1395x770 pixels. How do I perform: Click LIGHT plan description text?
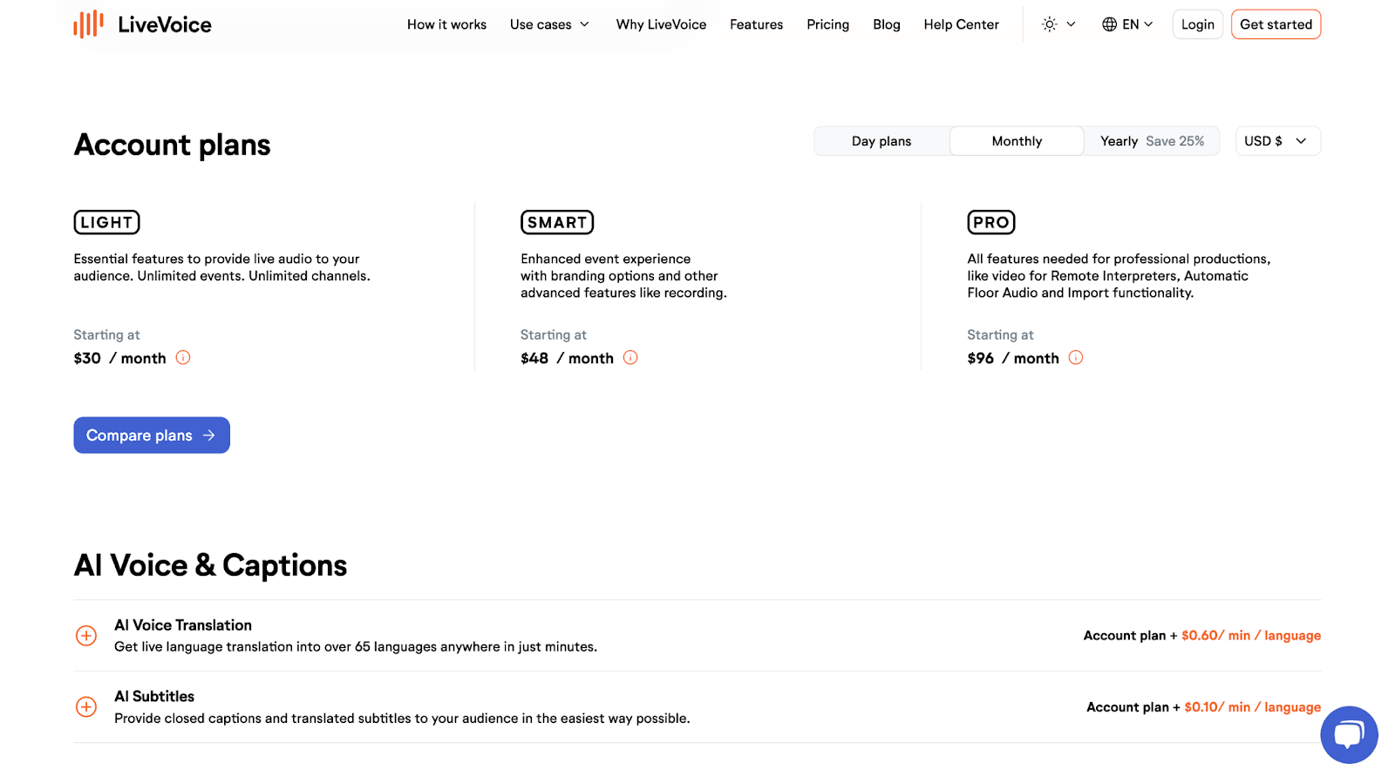pyautogui.click(x=222, y=267)
